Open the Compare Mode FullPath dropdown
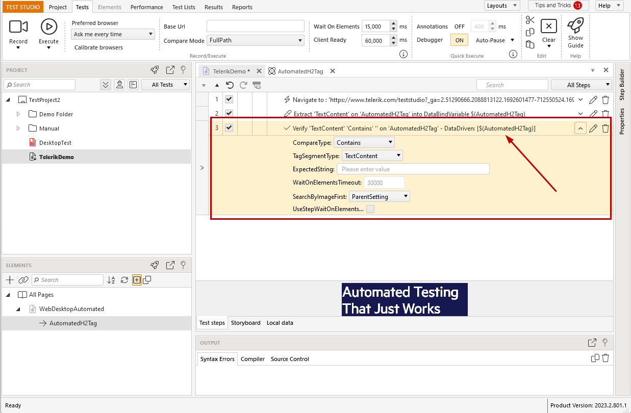Viewport: 631px width, 413px height. [x=256, y=40]
